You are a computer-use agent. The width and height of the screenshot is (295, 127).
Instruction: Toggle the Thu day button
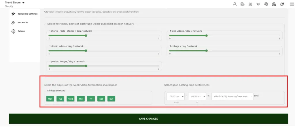[x=81, y=99]
